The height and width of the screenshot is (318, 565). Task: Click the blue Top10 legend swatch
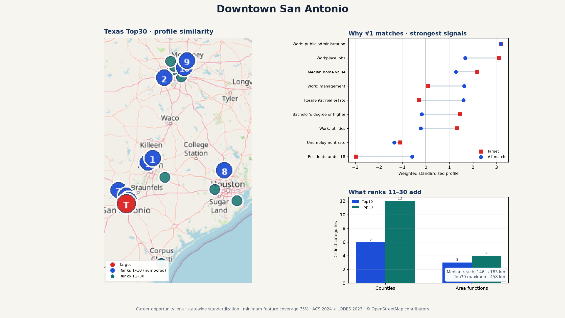coord(355,202)
